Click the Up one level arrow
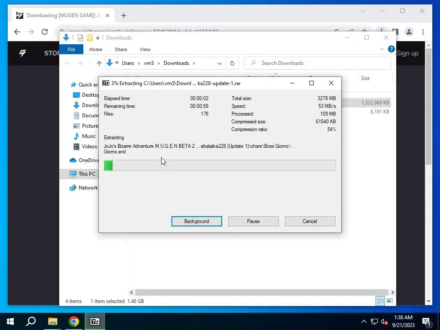Screen dimensions: 440x330 (x=99, y=64)
